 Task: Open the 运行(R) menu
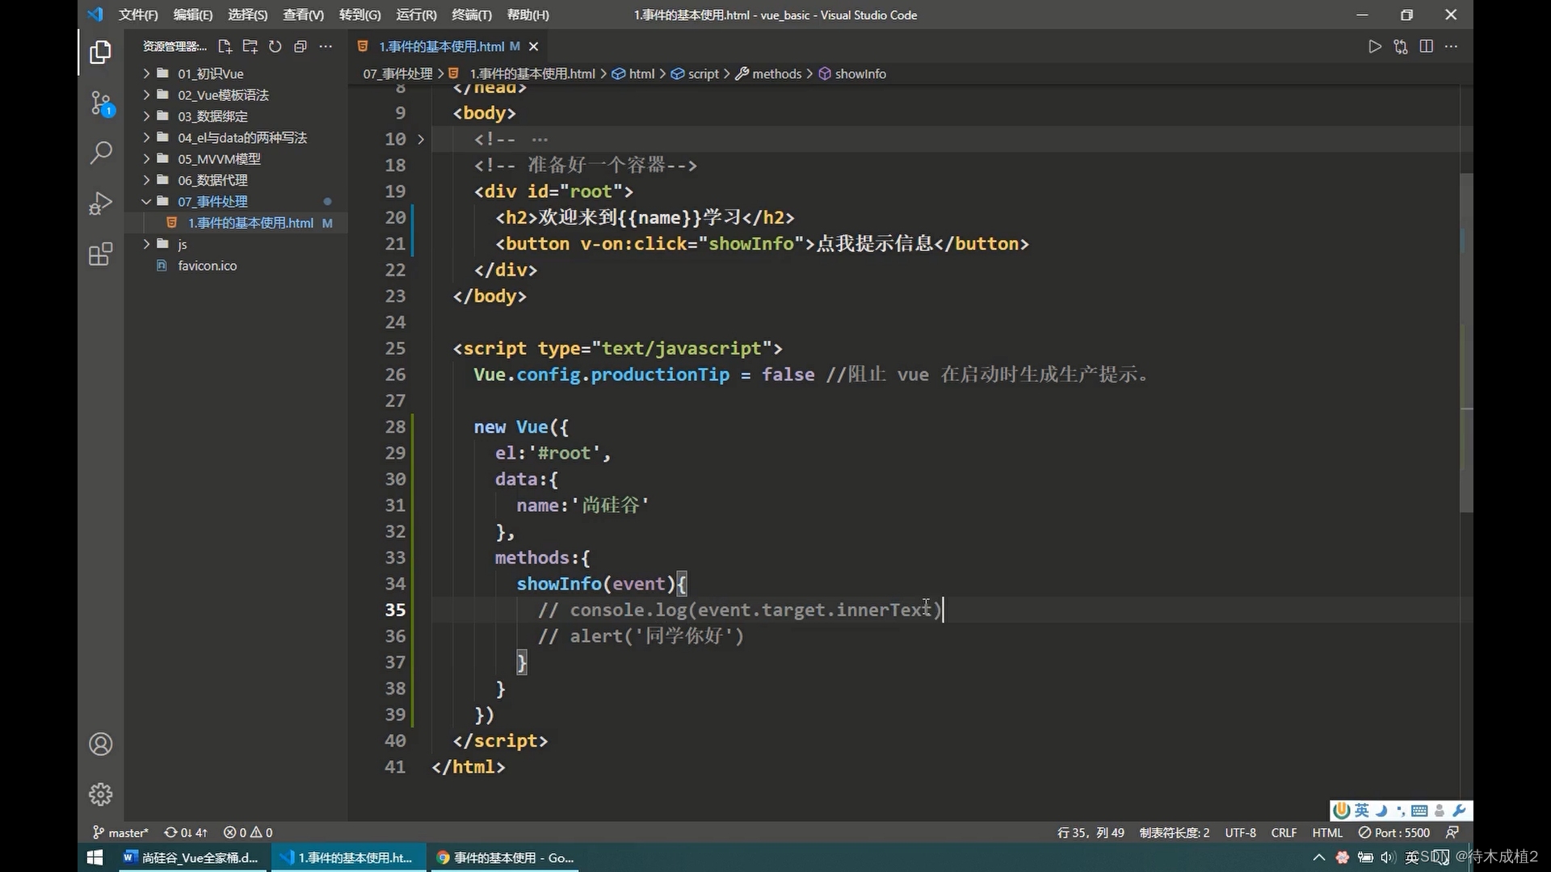[416, 15]
